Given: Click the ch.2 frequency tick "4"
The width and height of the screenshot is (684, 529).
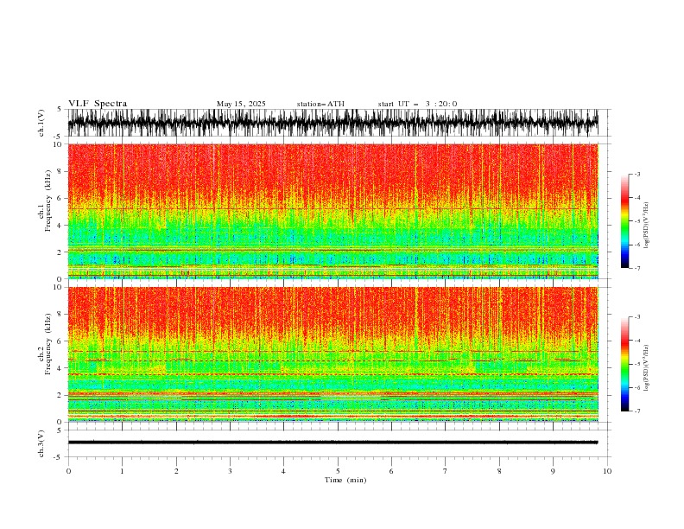Looking at the screenshot, I should pyautogui.click(x=60, y=368).
